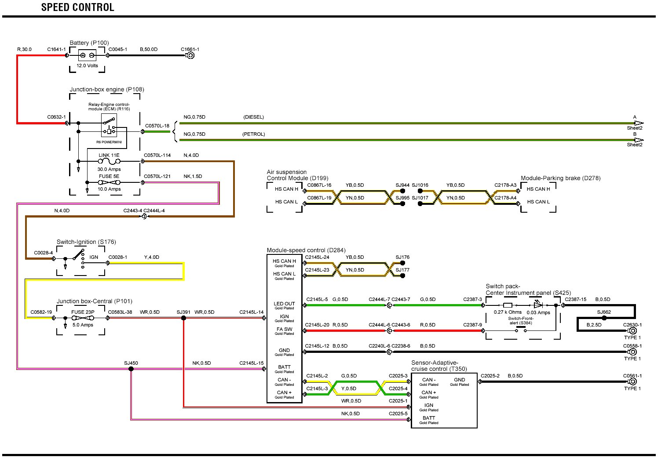Select the FUSE 23P 5.0 Amps symbol

(83, 318)
